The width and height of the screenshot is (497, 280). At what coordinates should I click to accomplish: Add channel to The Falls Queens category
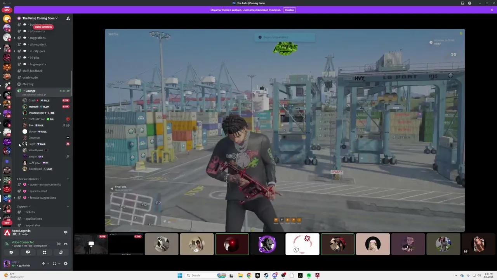[68, 179]
